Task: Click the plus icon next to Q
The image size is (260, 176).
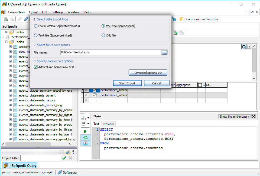Action: click(x=249, y=47)
